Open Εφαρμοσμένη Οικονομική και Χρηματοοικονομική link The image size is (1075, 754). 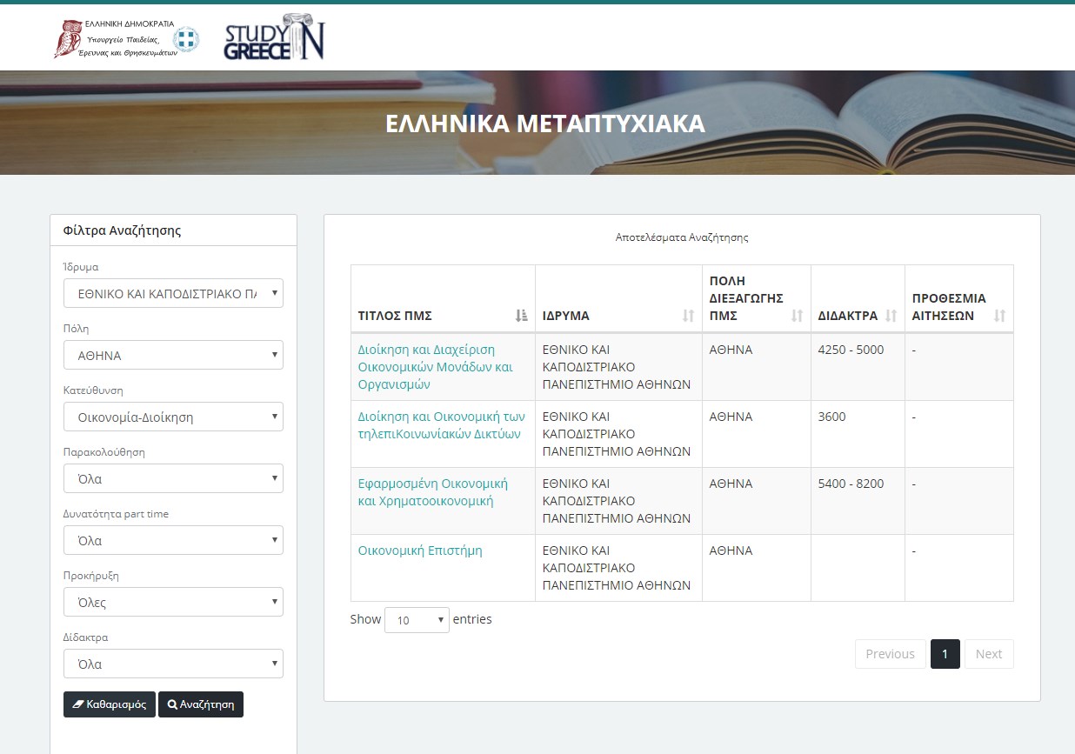point(433,492)
